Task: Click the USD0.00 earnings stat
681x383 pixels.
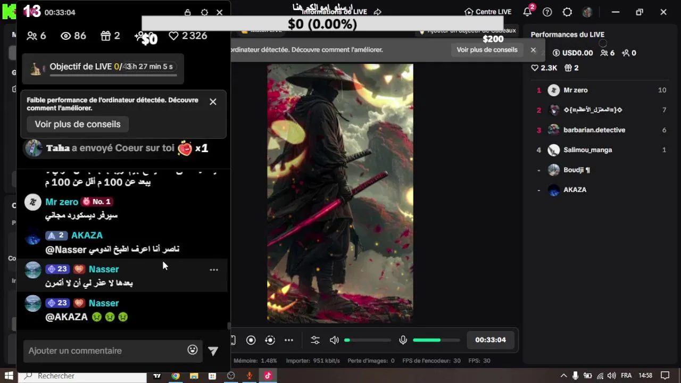Action: pos(572,53)
